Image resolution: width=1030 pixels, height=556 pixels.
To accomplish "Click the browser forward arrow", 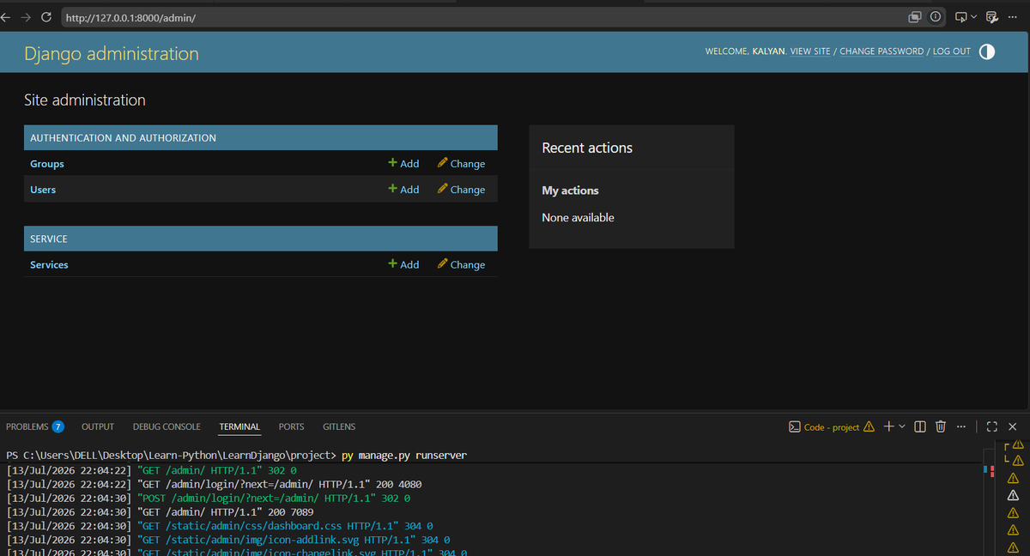I will pos(26,17).
